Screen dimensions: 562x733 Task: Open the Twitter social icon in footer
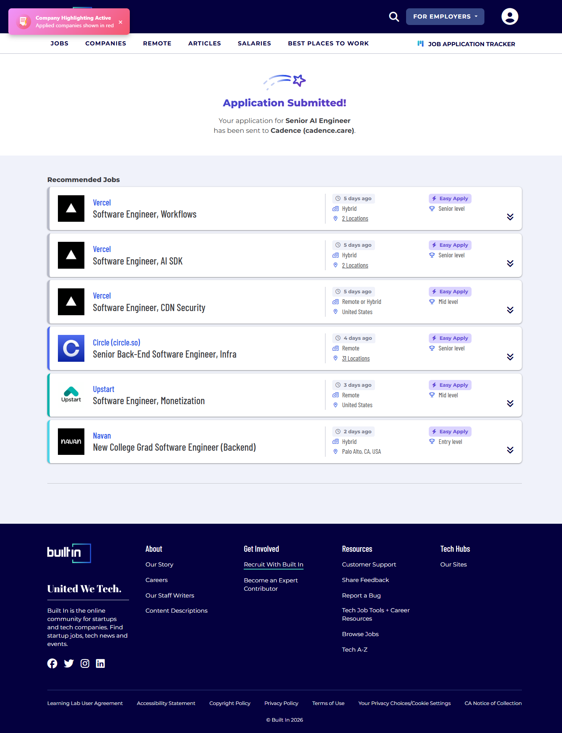pos(69,663)
